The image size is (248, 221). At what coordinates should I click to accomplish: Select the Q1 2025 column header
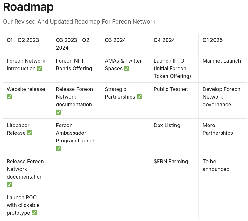pos(213,40)
